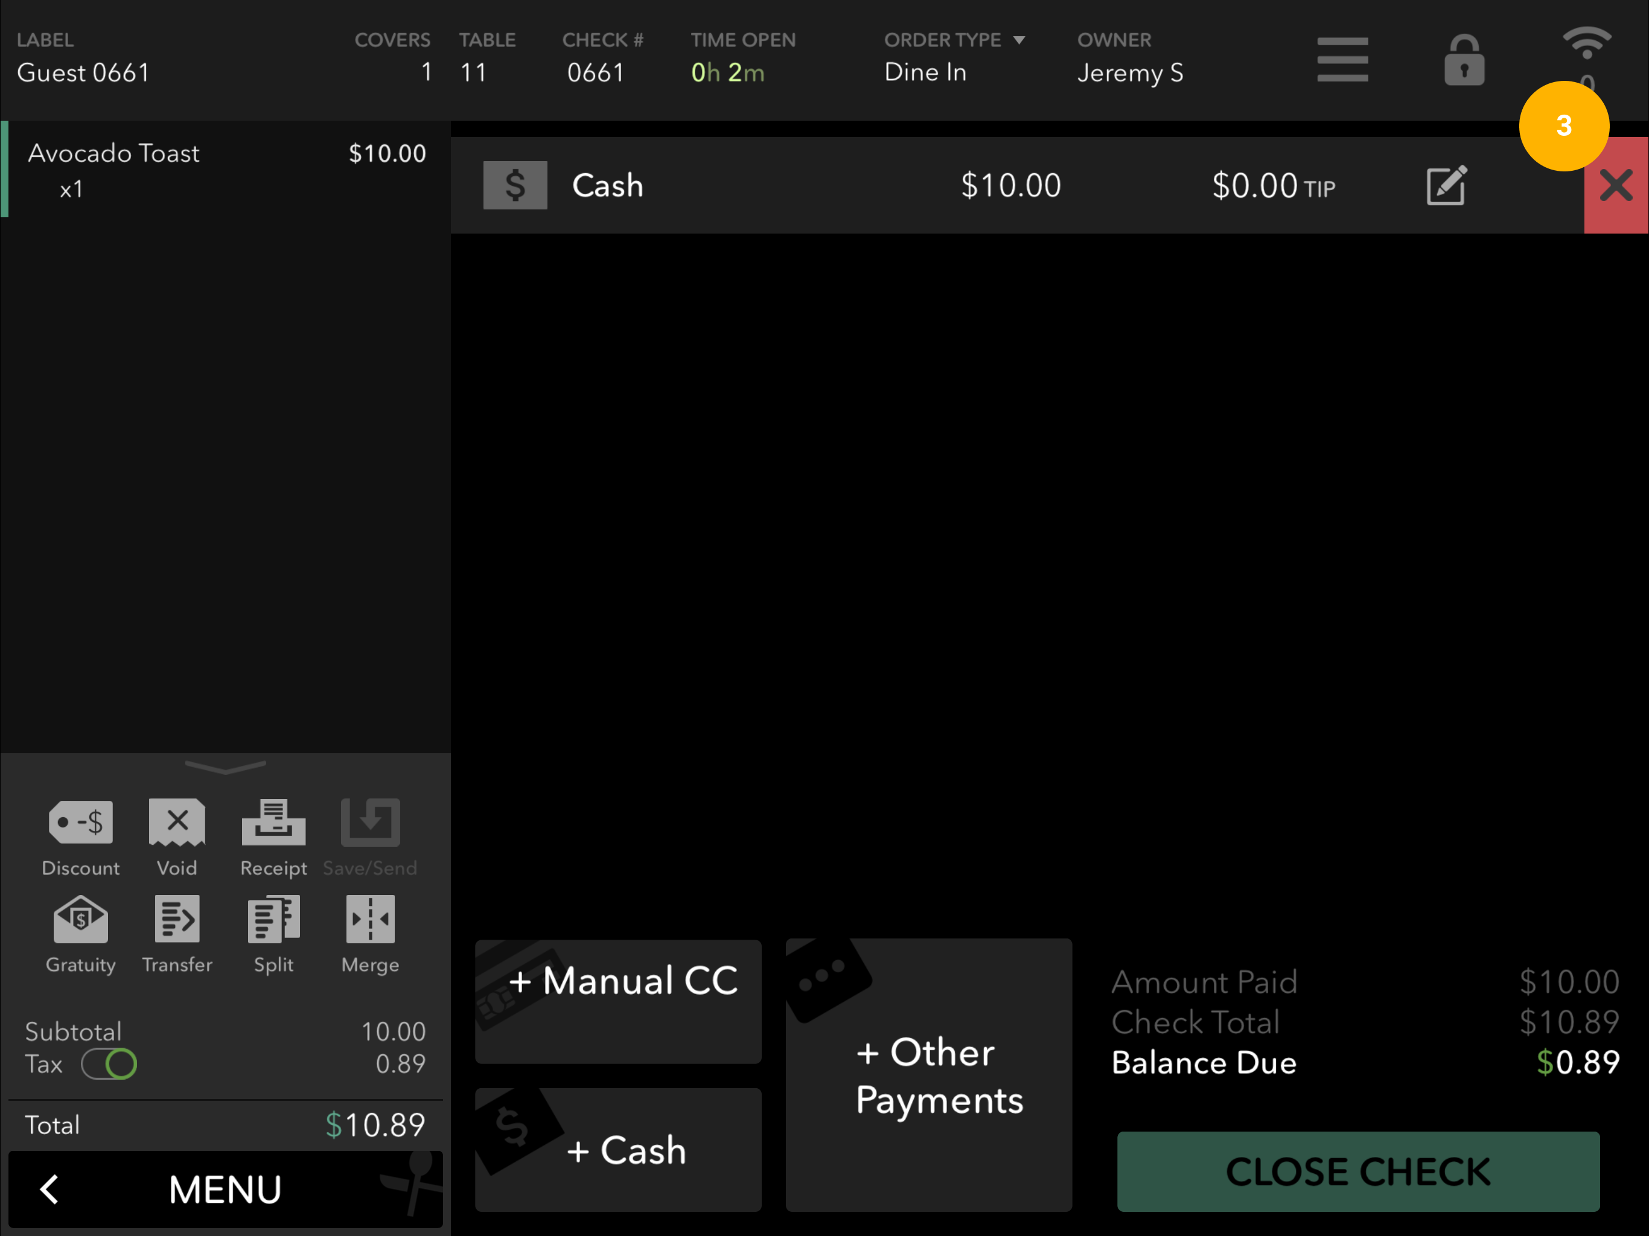Tap the Save/Send icon

(371, 822)
